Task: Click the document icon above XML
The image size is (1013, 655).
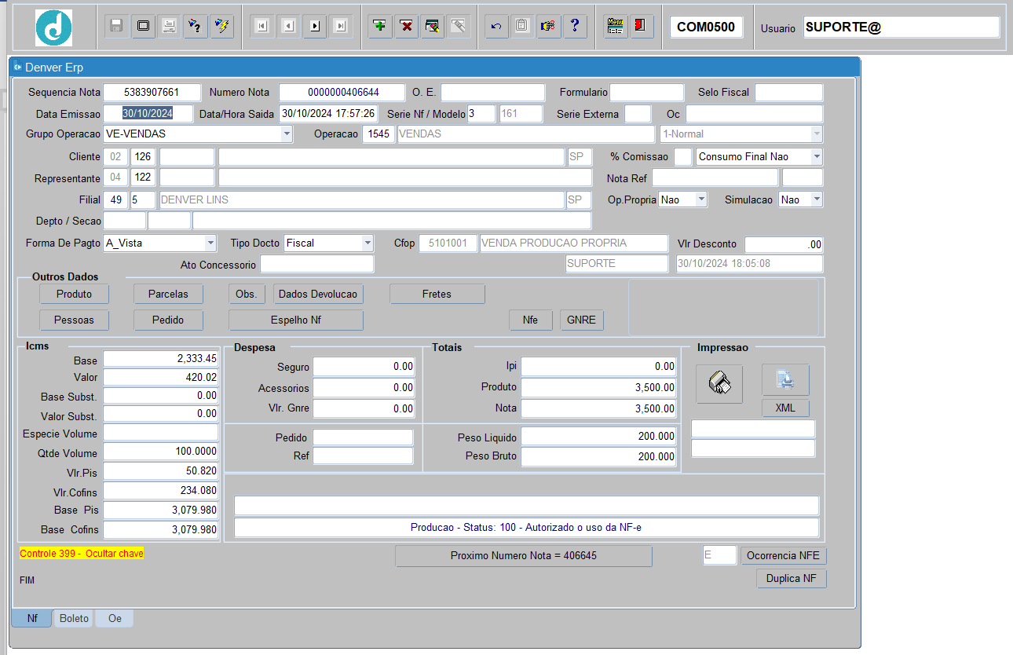Action: 785,380
